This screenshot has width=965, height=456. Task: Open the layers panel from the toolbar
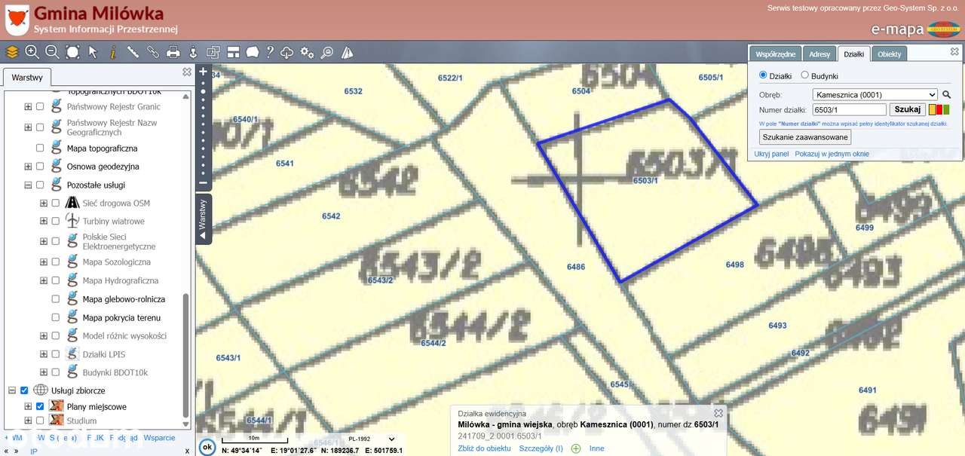(x=11, y=52)
